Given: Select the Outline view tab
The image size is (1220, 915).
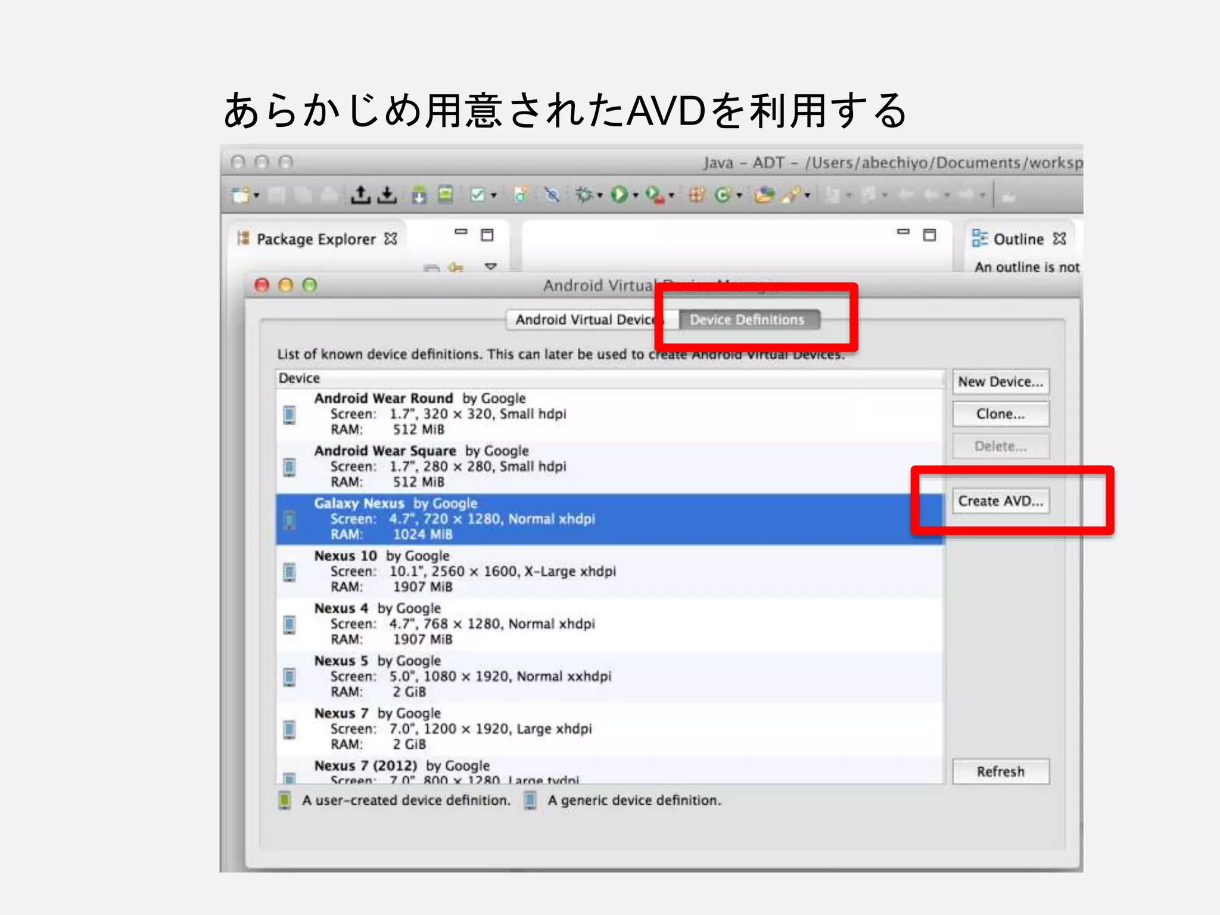Looking at the screenshot, I should click(x=1018, y=239).
